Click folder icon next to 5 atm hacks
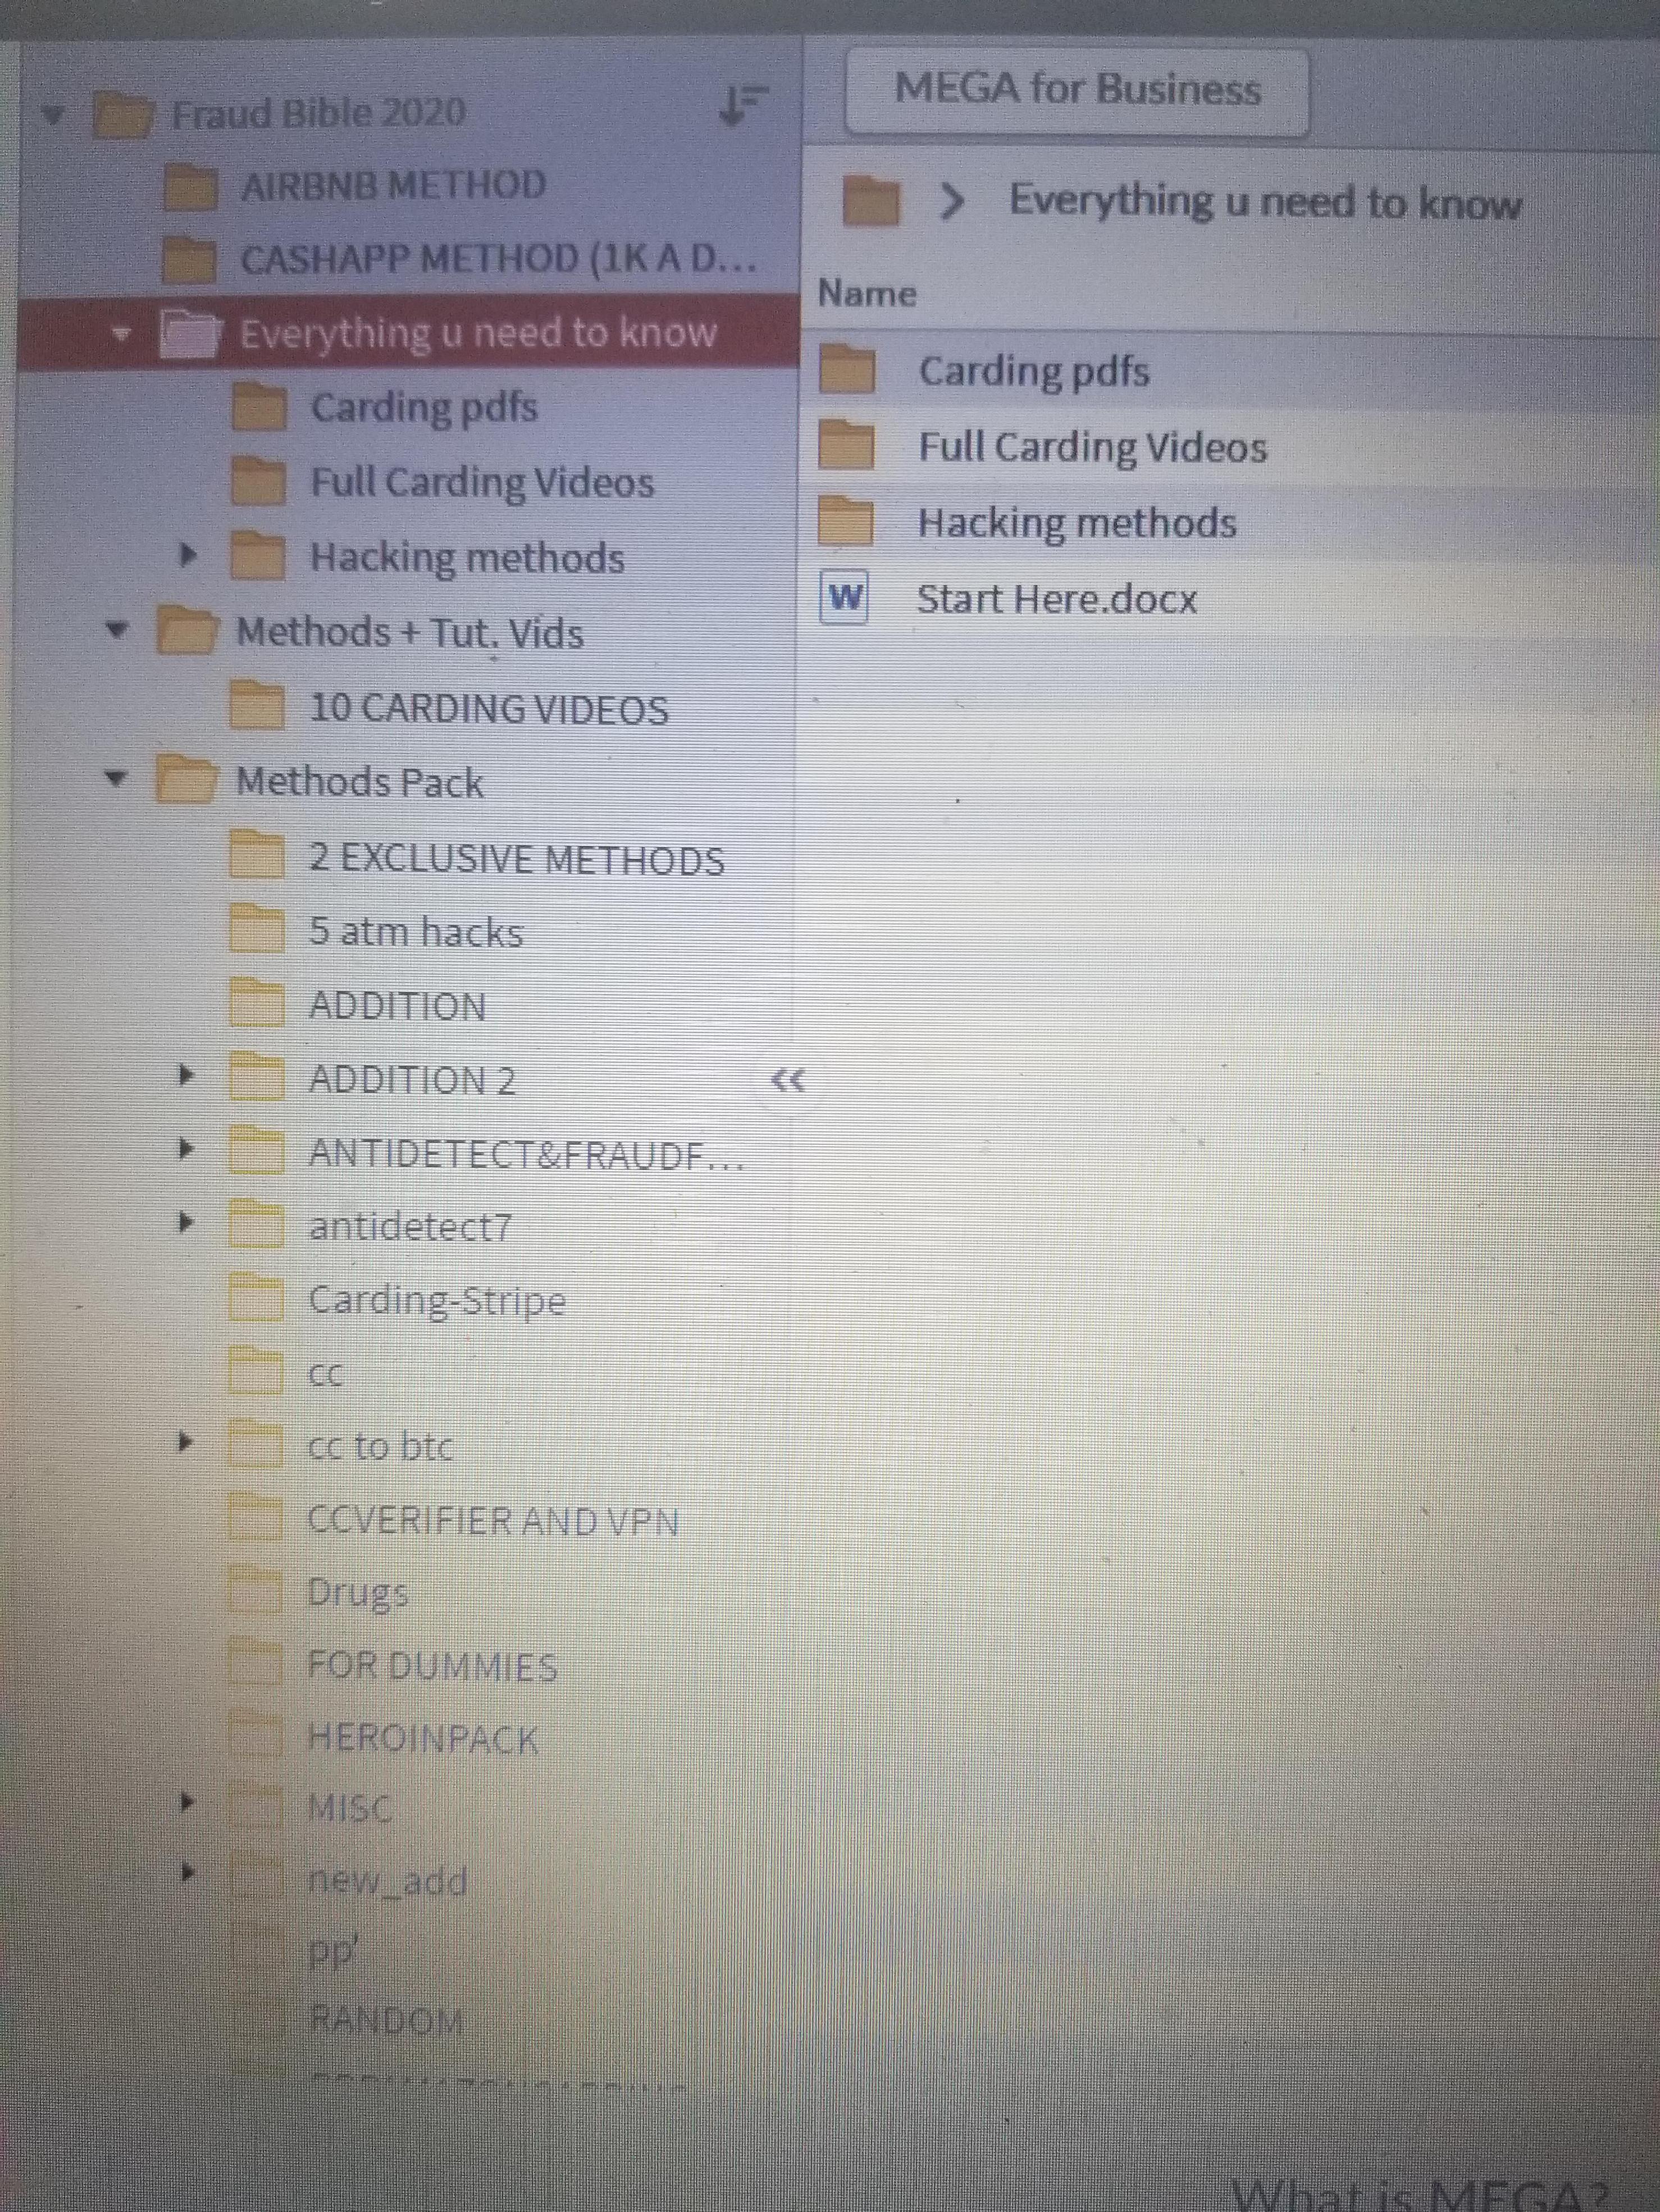This screenshot has height=2212, width=1660. pos(256,930)
